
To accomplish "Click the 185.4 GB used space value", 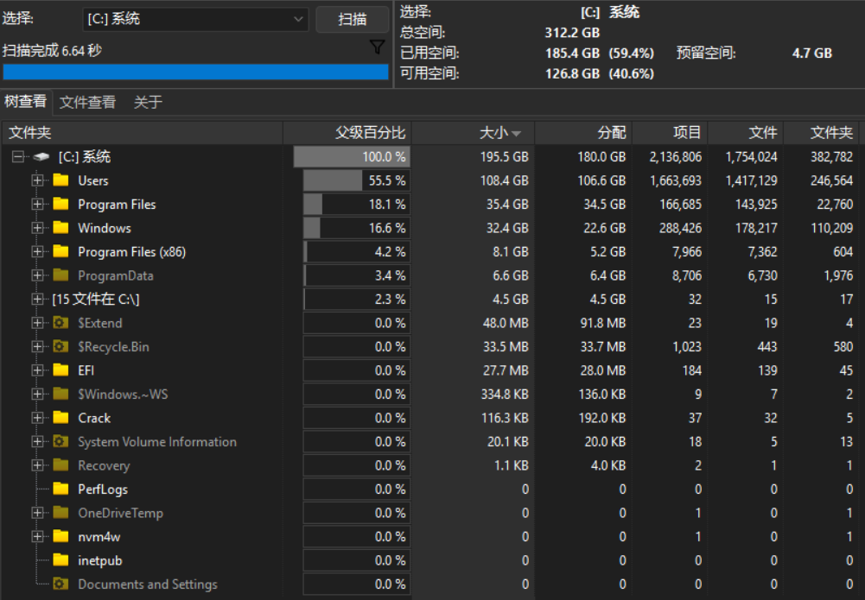I will click(572, 53).
